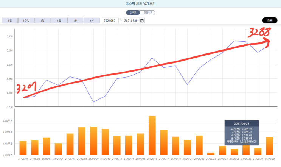Click the 21/06/07 volume bar
Image resolution: width=281 pixels, height=167 pixels.
click(x=70, y=144)
